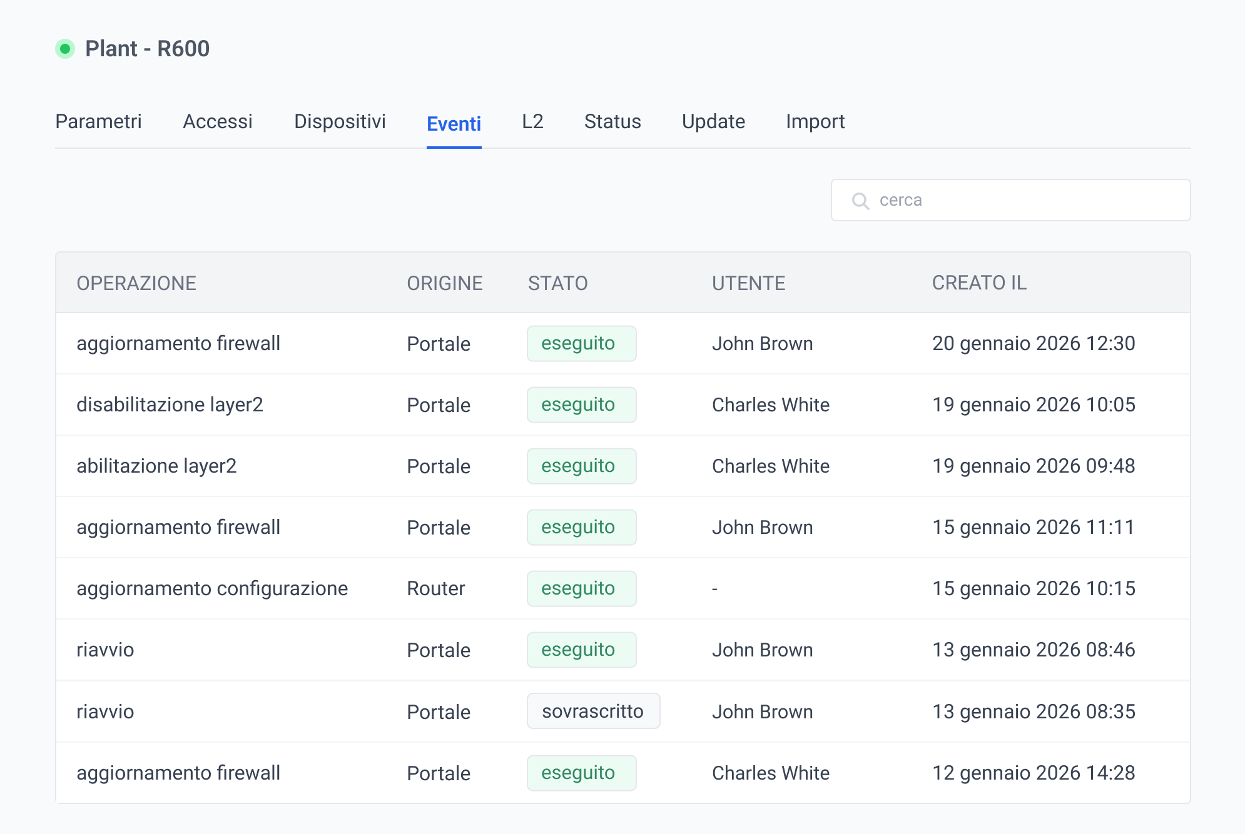Go to the Import tab
Viewport: 1245px width, 834px height.
[x=815, y=121]
